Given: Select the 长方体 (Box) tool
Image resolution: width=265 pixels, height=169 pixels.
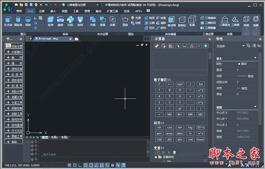Looking at the screenshot, I should [8, 21].
